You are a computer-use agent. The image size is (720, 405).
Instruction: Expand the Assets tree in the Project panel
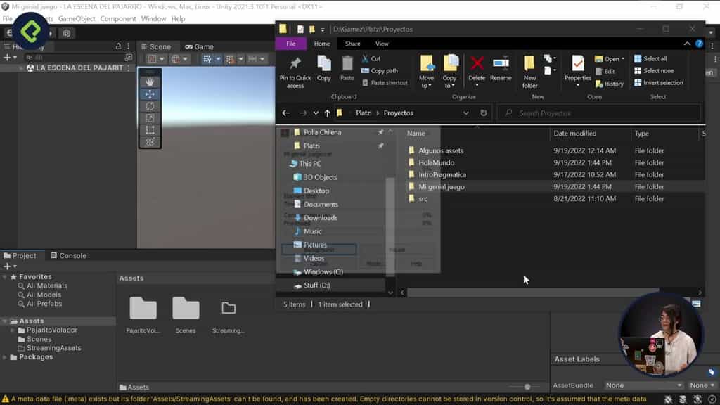[x=6, y=321]
